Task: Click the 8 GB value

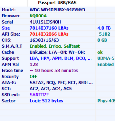Action: point(102,40)
